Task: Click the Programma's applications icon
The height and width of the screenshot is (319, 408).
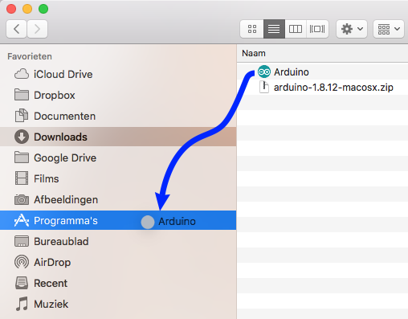Action: click(x=22, y=220)
